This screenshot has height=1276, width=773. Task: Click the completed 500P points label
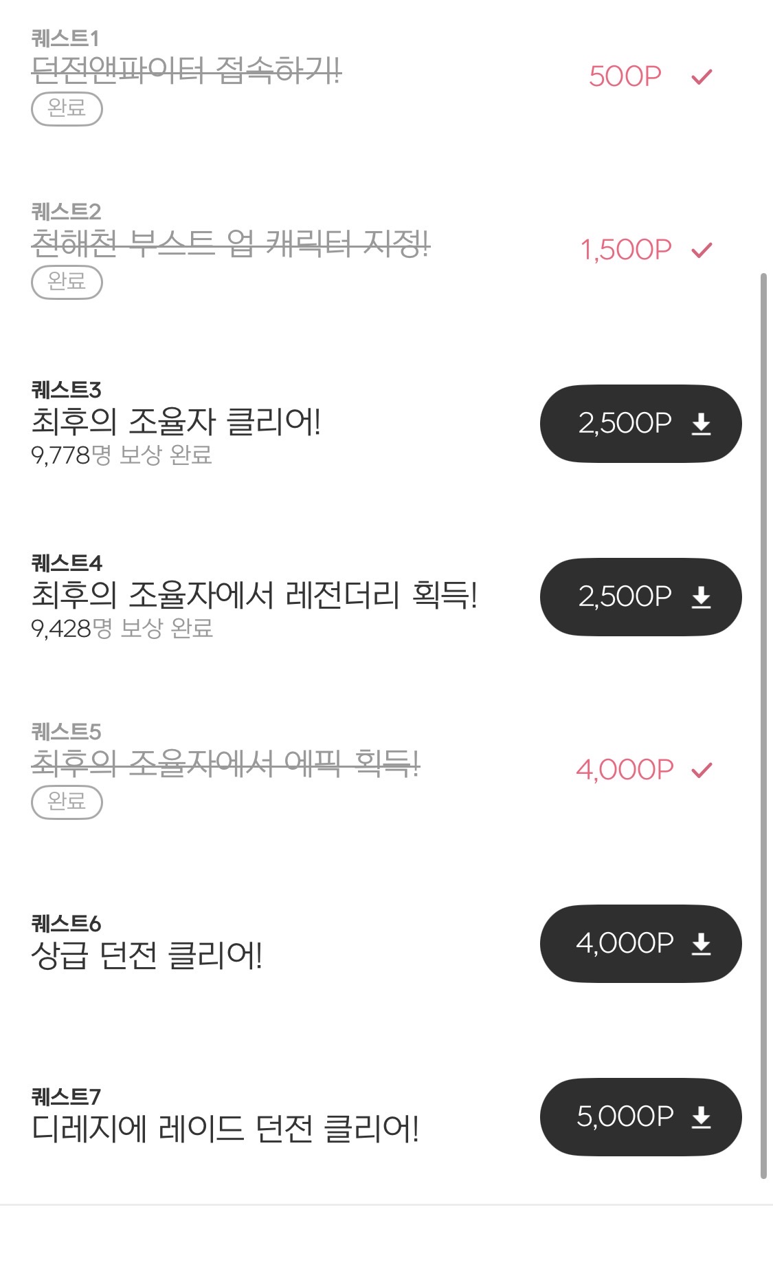click(x=625, y=76)
